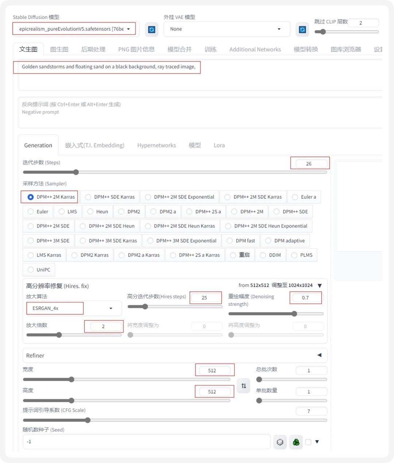Image resolution: width=394 pixels, height=463 pixels.
Task: Select the DPM++ SDE Karras sampler
Action: (88, 197)
